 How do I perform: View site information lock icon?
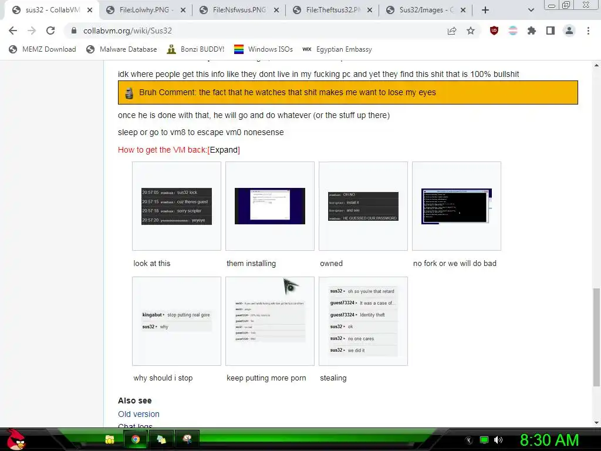[74, 31]
